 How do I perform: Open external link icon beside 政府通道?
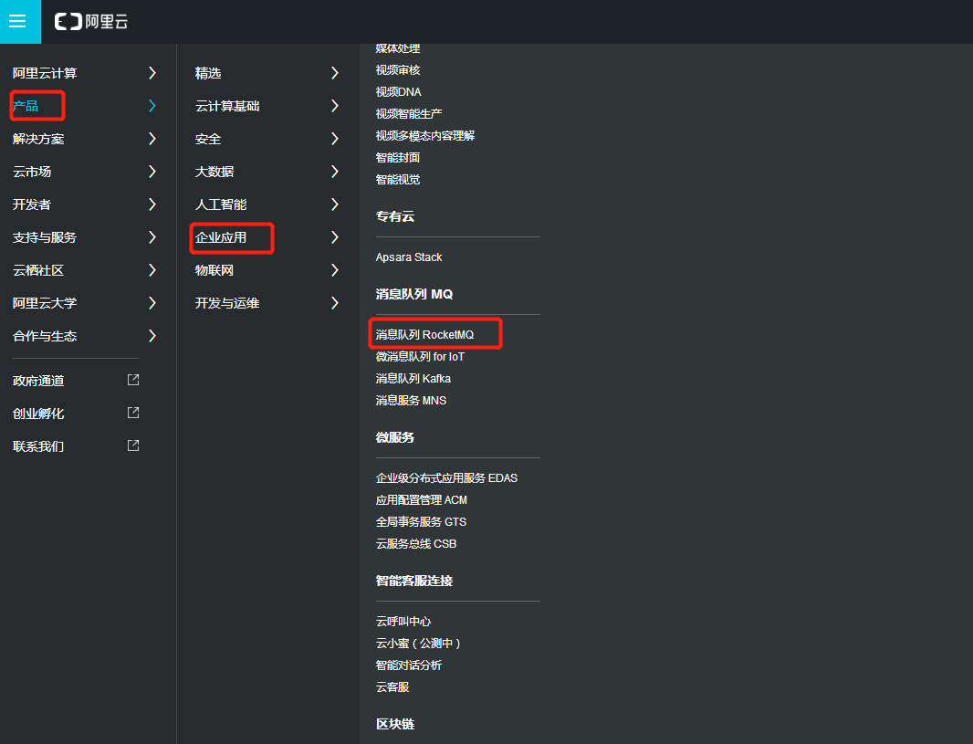click(132, 380)
